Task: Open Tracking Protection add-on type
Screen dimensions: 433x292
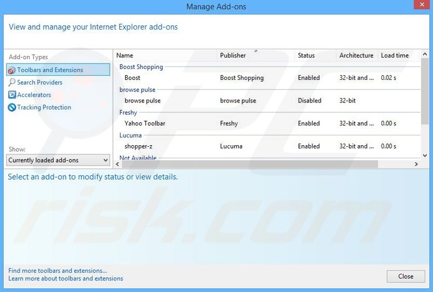Action: (x=44, y=107)
